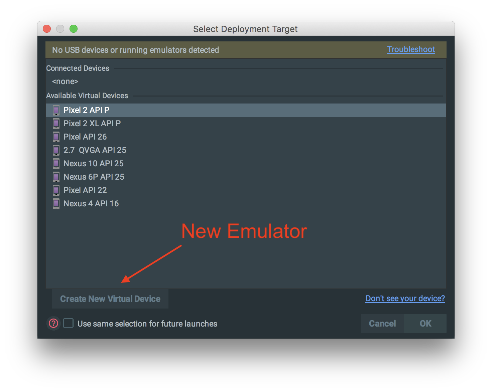The width and height of the screenshot is (492, 392).
Task: Click the device icon next to Pixel API 22
Action: tap(56, 190)
